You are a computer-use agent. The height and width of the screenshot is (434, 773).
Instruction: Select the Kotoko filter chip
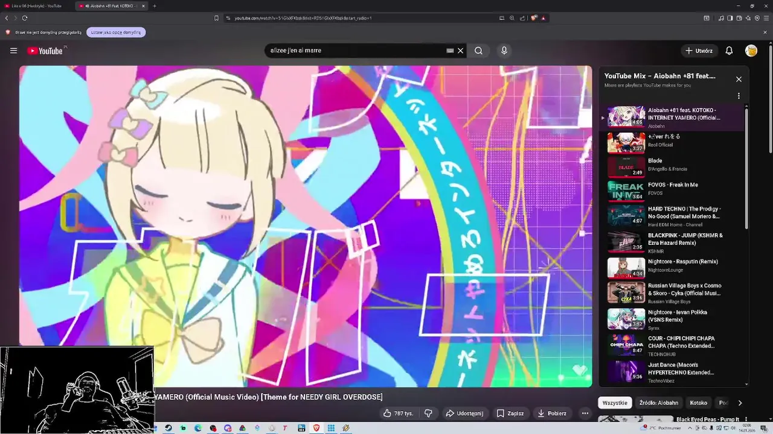pyautogui.click(x=699, y=403)
